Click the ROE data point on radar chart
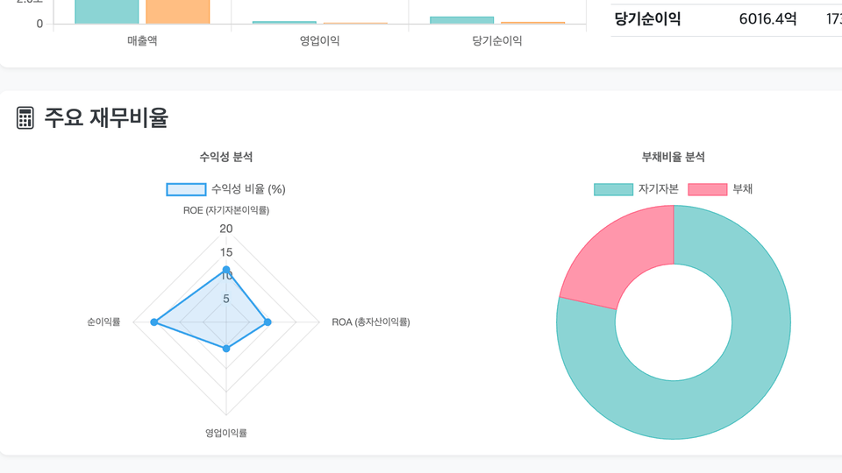 pyautogui.click(x=226, y=270)
